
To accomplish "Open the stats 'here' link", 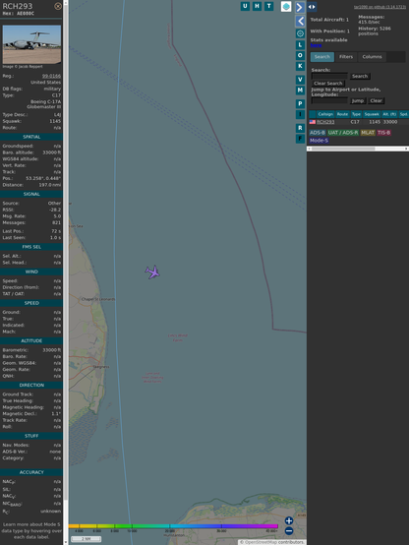I will [316, 45].
